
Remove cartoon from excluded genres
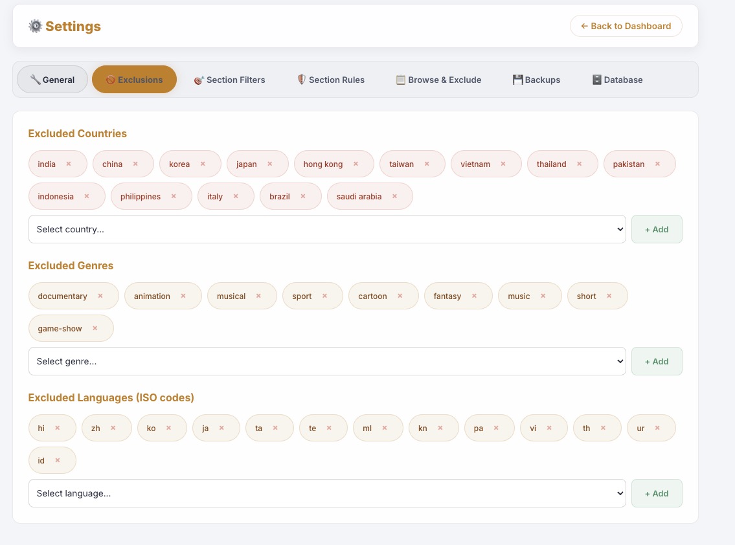(x=400, y=296)
